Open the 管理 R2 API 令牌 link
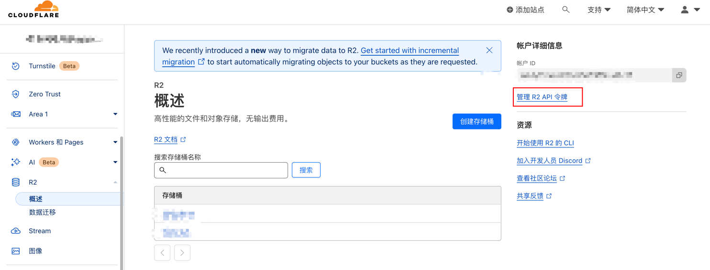Image resolution: width=710 pixels, height=270 pixels. (x=542, y=97)
